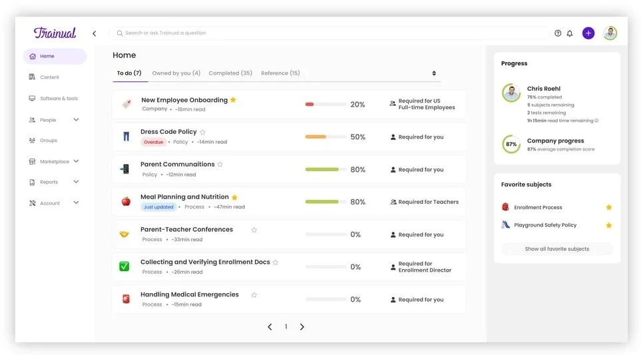Viewport: 641px width, 355px height.
Task: Click the New Employee Onboarding subject emoji
Action: [x=126, y=105]
